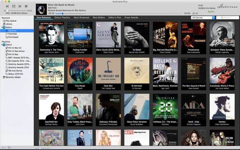The width and height of the screenshot is (240, 150).
Task: Select the Discover item
Action: pos(17,30)
